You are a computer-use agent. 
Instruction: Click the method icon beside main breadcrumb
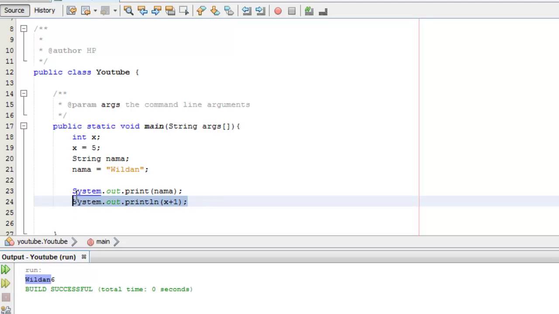tap(90, 242)
